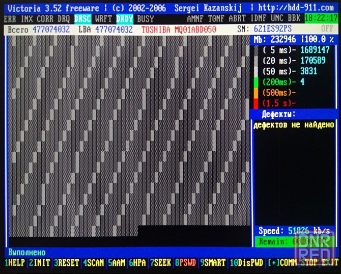Click the green 200ms block color marker
The width and height of the screenshot is (341, 274).
tap(257, 82)
